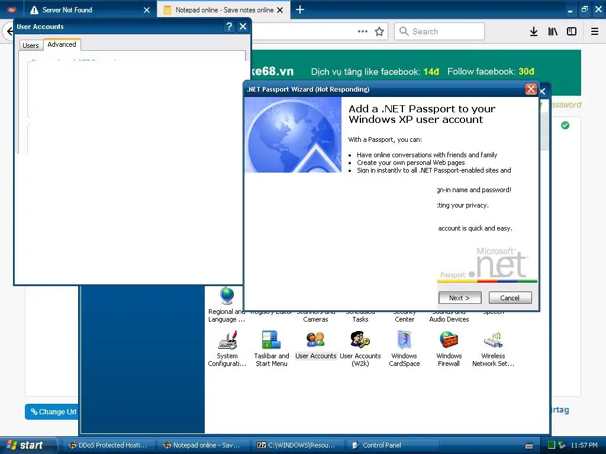Select the Security Center label in Control Panel
The width and height of the screenshot is (606, 454).
[404, 316]
